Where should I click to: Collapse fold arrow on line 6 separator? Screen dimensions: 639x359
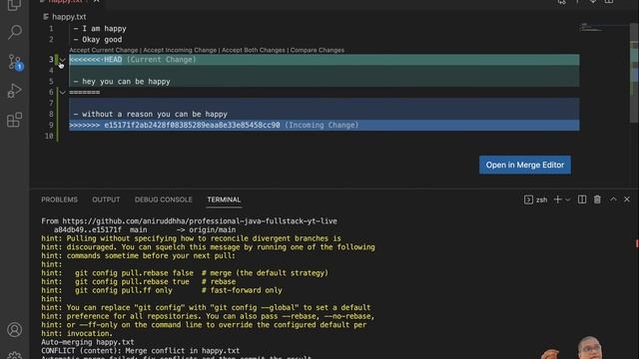click(62, 93)
